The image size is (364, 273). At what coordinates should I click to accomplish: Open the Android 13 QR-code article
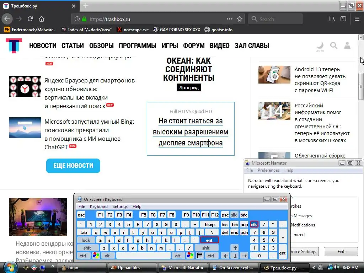point(320,80)
